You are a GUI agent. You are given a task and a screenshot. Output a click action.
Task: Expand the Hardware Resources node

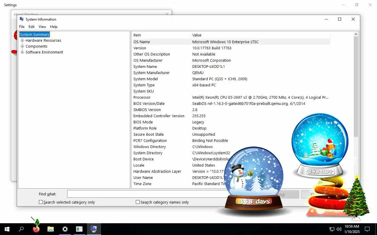[22, 41]
